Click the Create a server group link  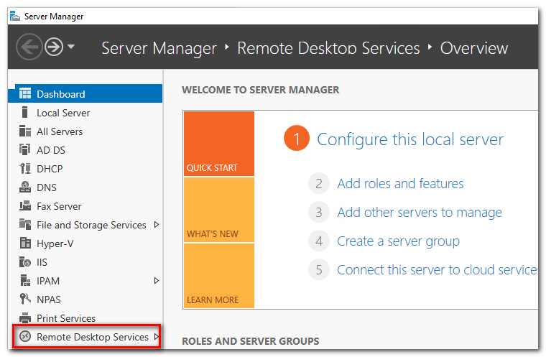[398, 241]
